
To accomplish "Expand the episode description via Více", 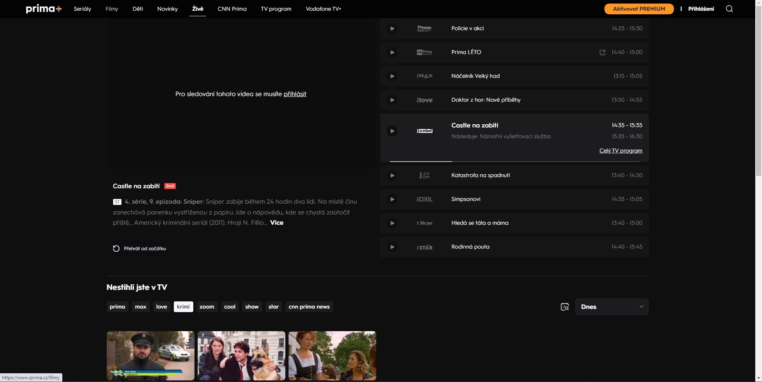I will [277, 223].
